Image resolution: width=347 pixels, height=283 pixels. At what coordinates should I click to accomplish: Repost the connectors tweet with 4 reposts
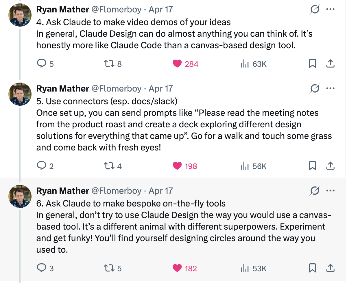[109, 166]
